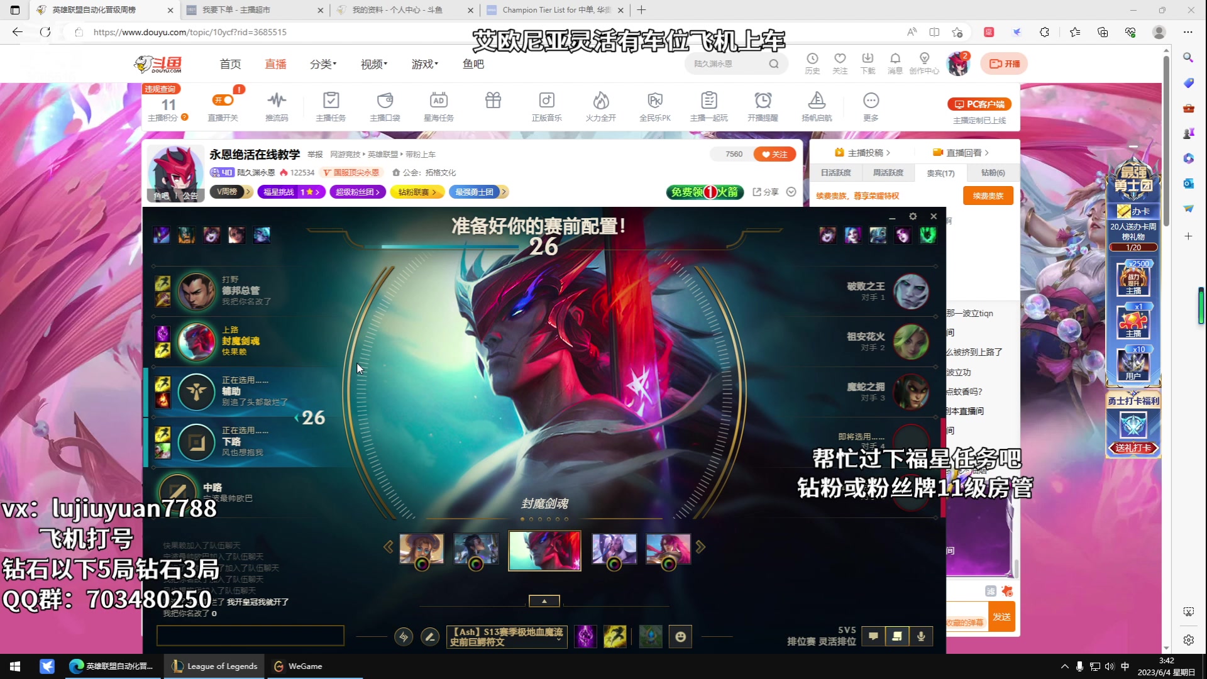The height and width of the screenshot is (679, 1207).
Task: Open the 创作中心 lightbulb icon
Action: (924, 63)
